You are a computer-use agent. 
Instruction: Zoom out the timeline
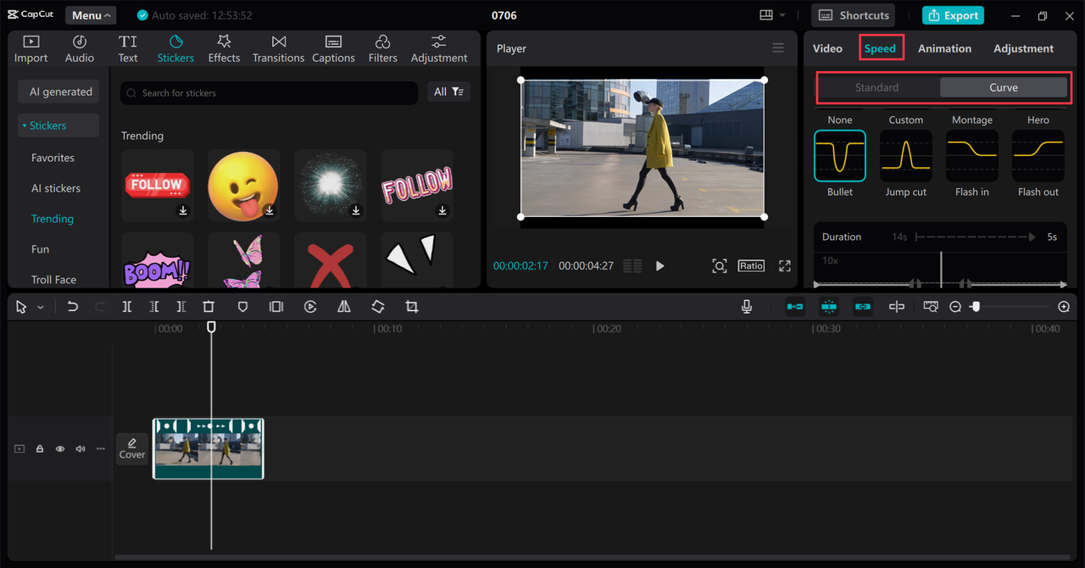(x=955, y=307)
